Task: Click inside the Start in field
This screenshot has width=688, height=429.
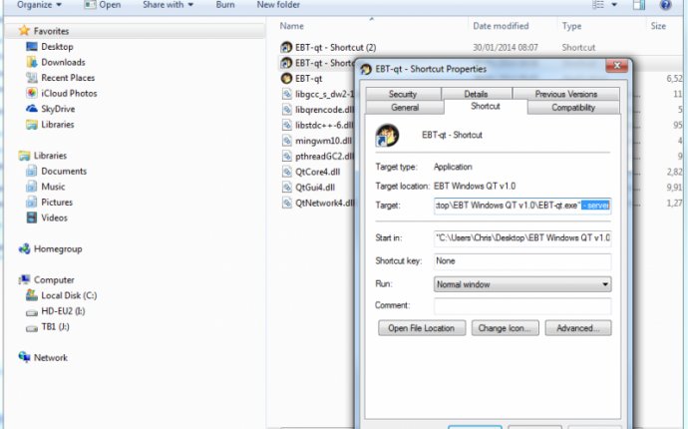Action: [x=522, y=237]
